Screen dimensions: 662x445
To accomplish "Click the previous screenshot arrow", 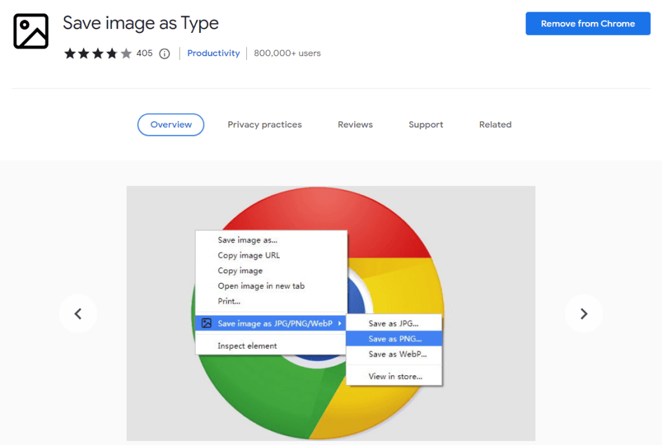I will pos(78,313).
